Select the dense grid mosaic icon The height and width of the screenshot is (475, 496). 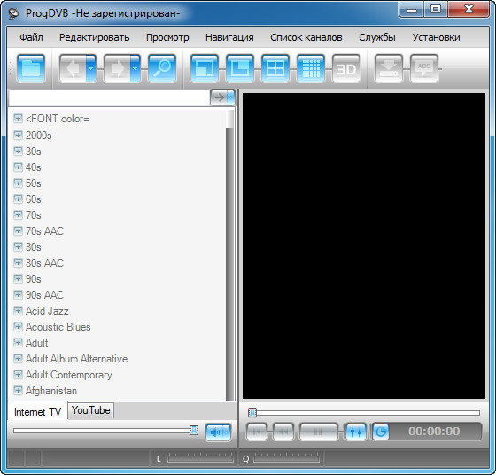[x=311, y=68]
